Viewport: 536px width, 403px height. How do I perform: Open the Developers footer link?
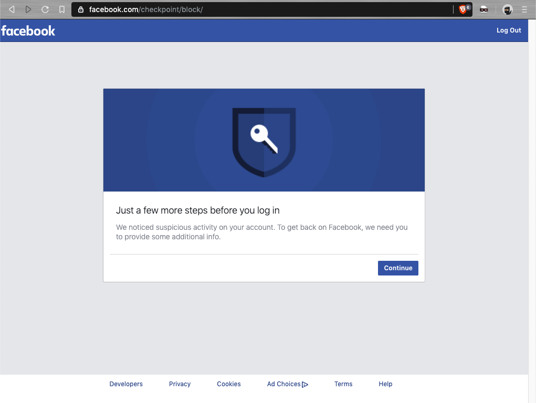pos(126,384)
